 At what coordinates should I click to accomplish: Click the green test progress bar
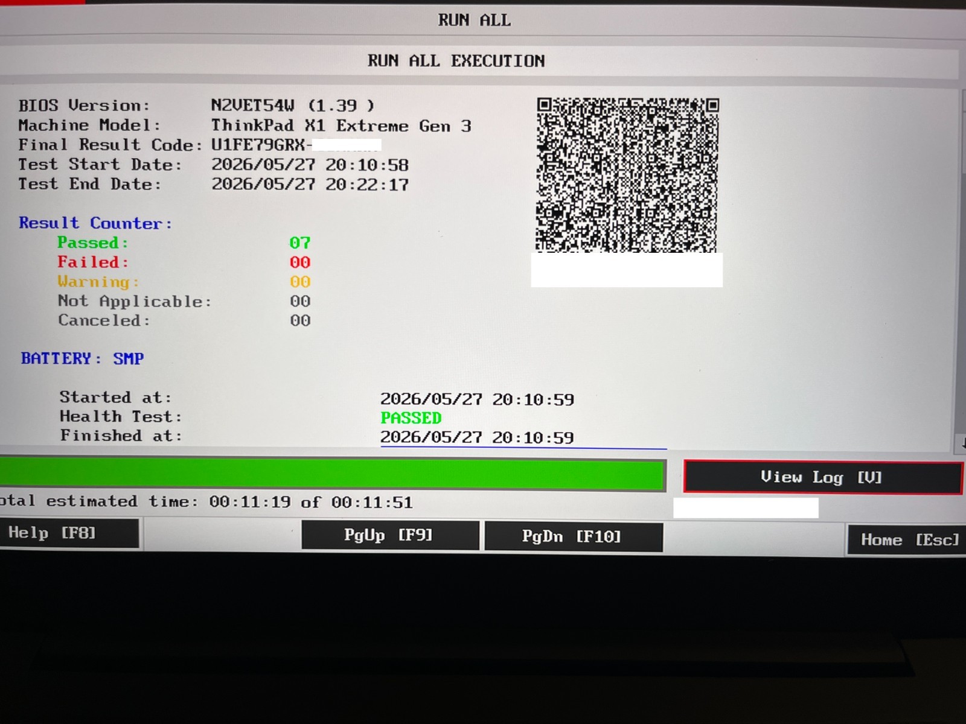(332, 474)
